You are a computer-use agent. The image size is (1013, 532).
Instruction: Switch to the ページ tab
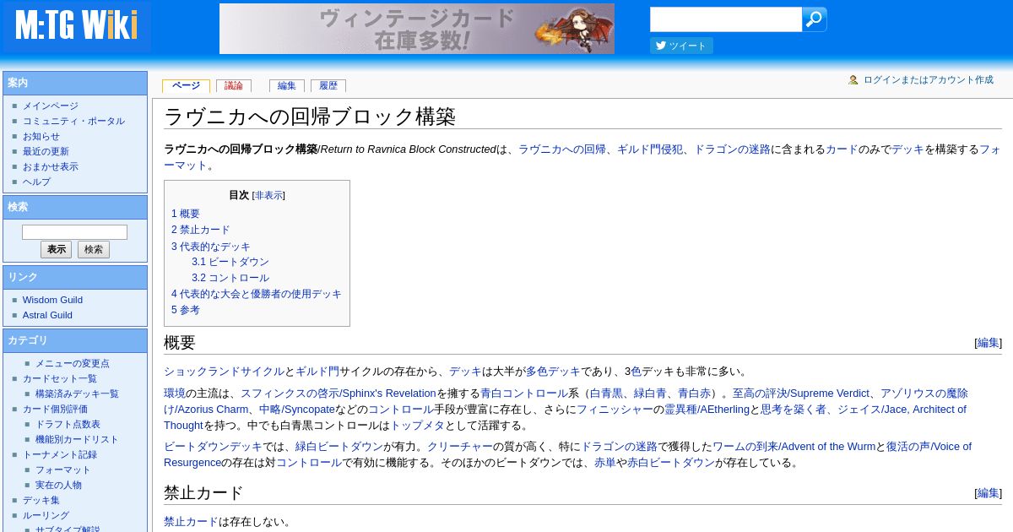coord(186,86)
